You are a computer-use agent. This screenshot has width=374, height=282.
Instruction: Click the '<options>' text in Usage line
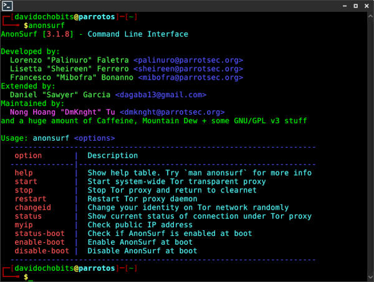pos(95,138)
